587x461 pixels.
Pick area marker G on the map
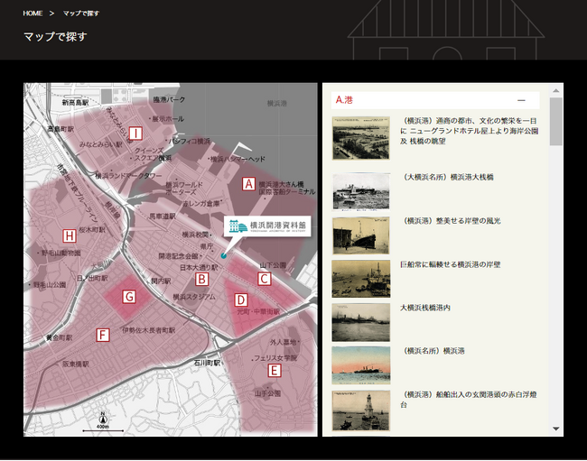coord(129,296)
